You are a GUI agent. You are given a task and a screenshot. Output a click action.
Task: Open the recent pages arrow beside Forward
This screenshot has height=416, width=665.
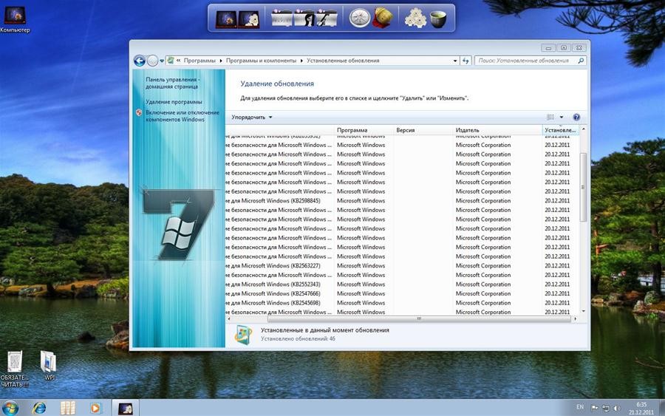[x=162, y=61]
